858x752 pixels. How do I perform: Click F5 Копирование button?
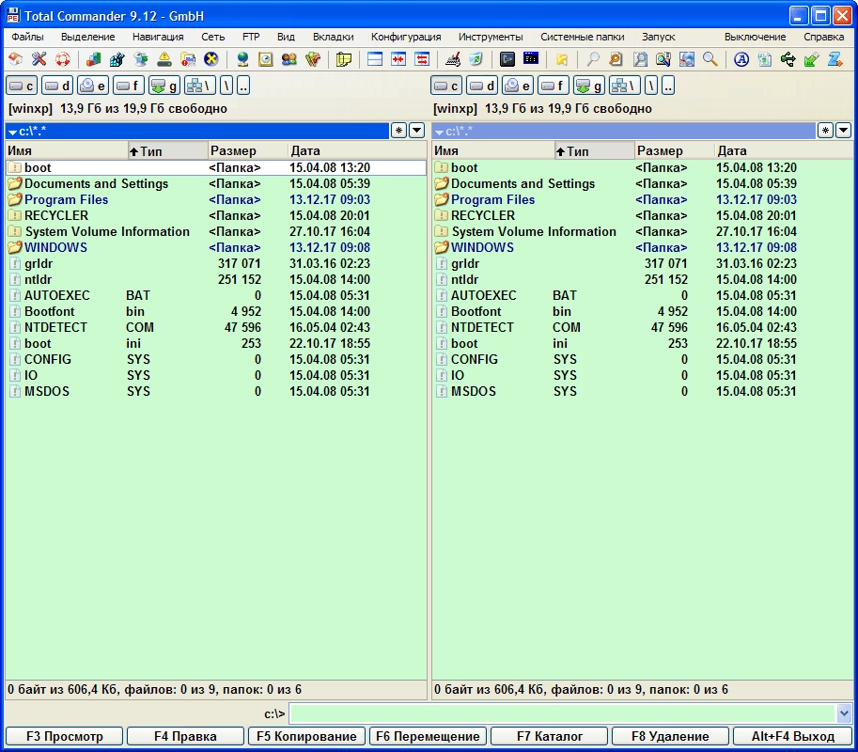click(306, 736)
